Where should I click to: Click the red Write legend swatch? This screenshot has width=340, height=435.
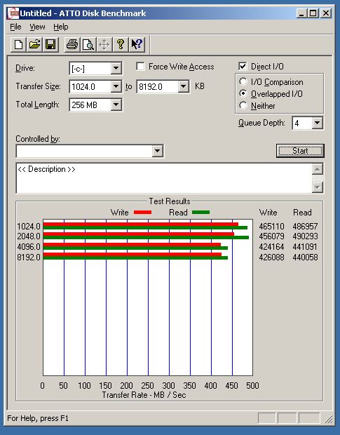point(142,212)
